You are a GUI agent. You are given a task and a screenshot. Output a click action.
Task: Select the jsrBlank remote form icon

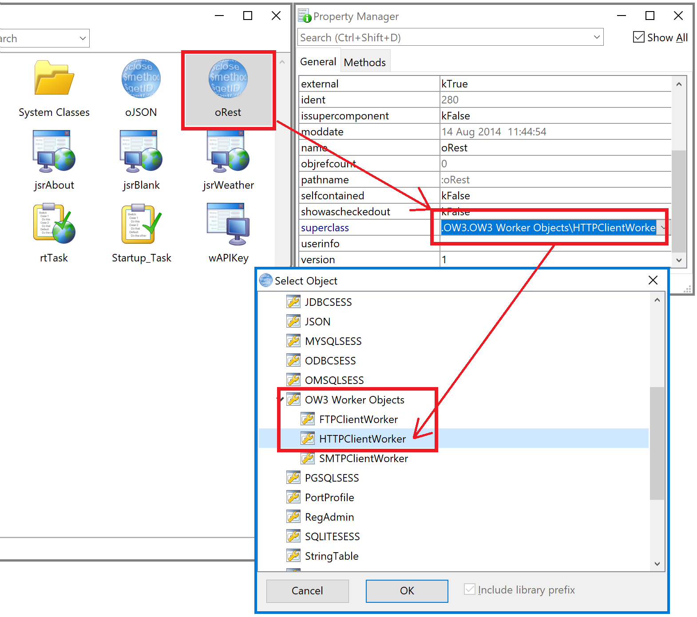coord(141,152)
